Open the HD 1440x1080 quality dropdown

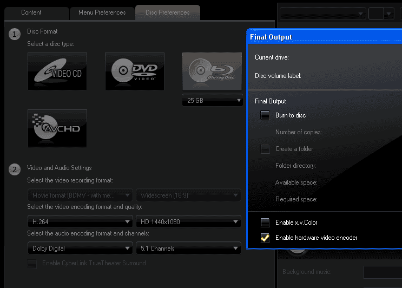tap(188, 221)
